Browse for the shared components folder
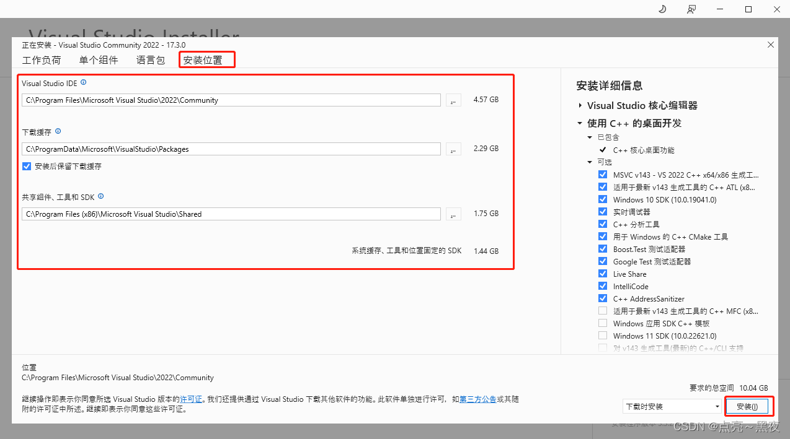 pyautogui.click(x=453, y=214)
